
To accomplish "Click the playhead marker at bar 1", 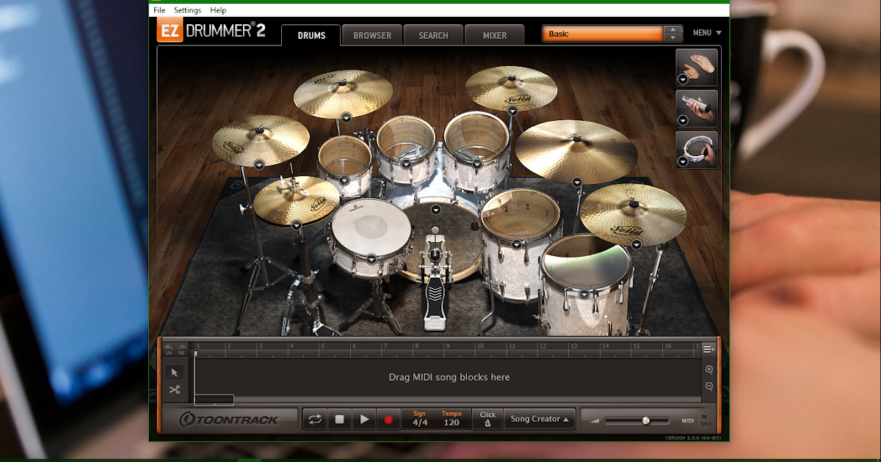I will click(196, 353).
